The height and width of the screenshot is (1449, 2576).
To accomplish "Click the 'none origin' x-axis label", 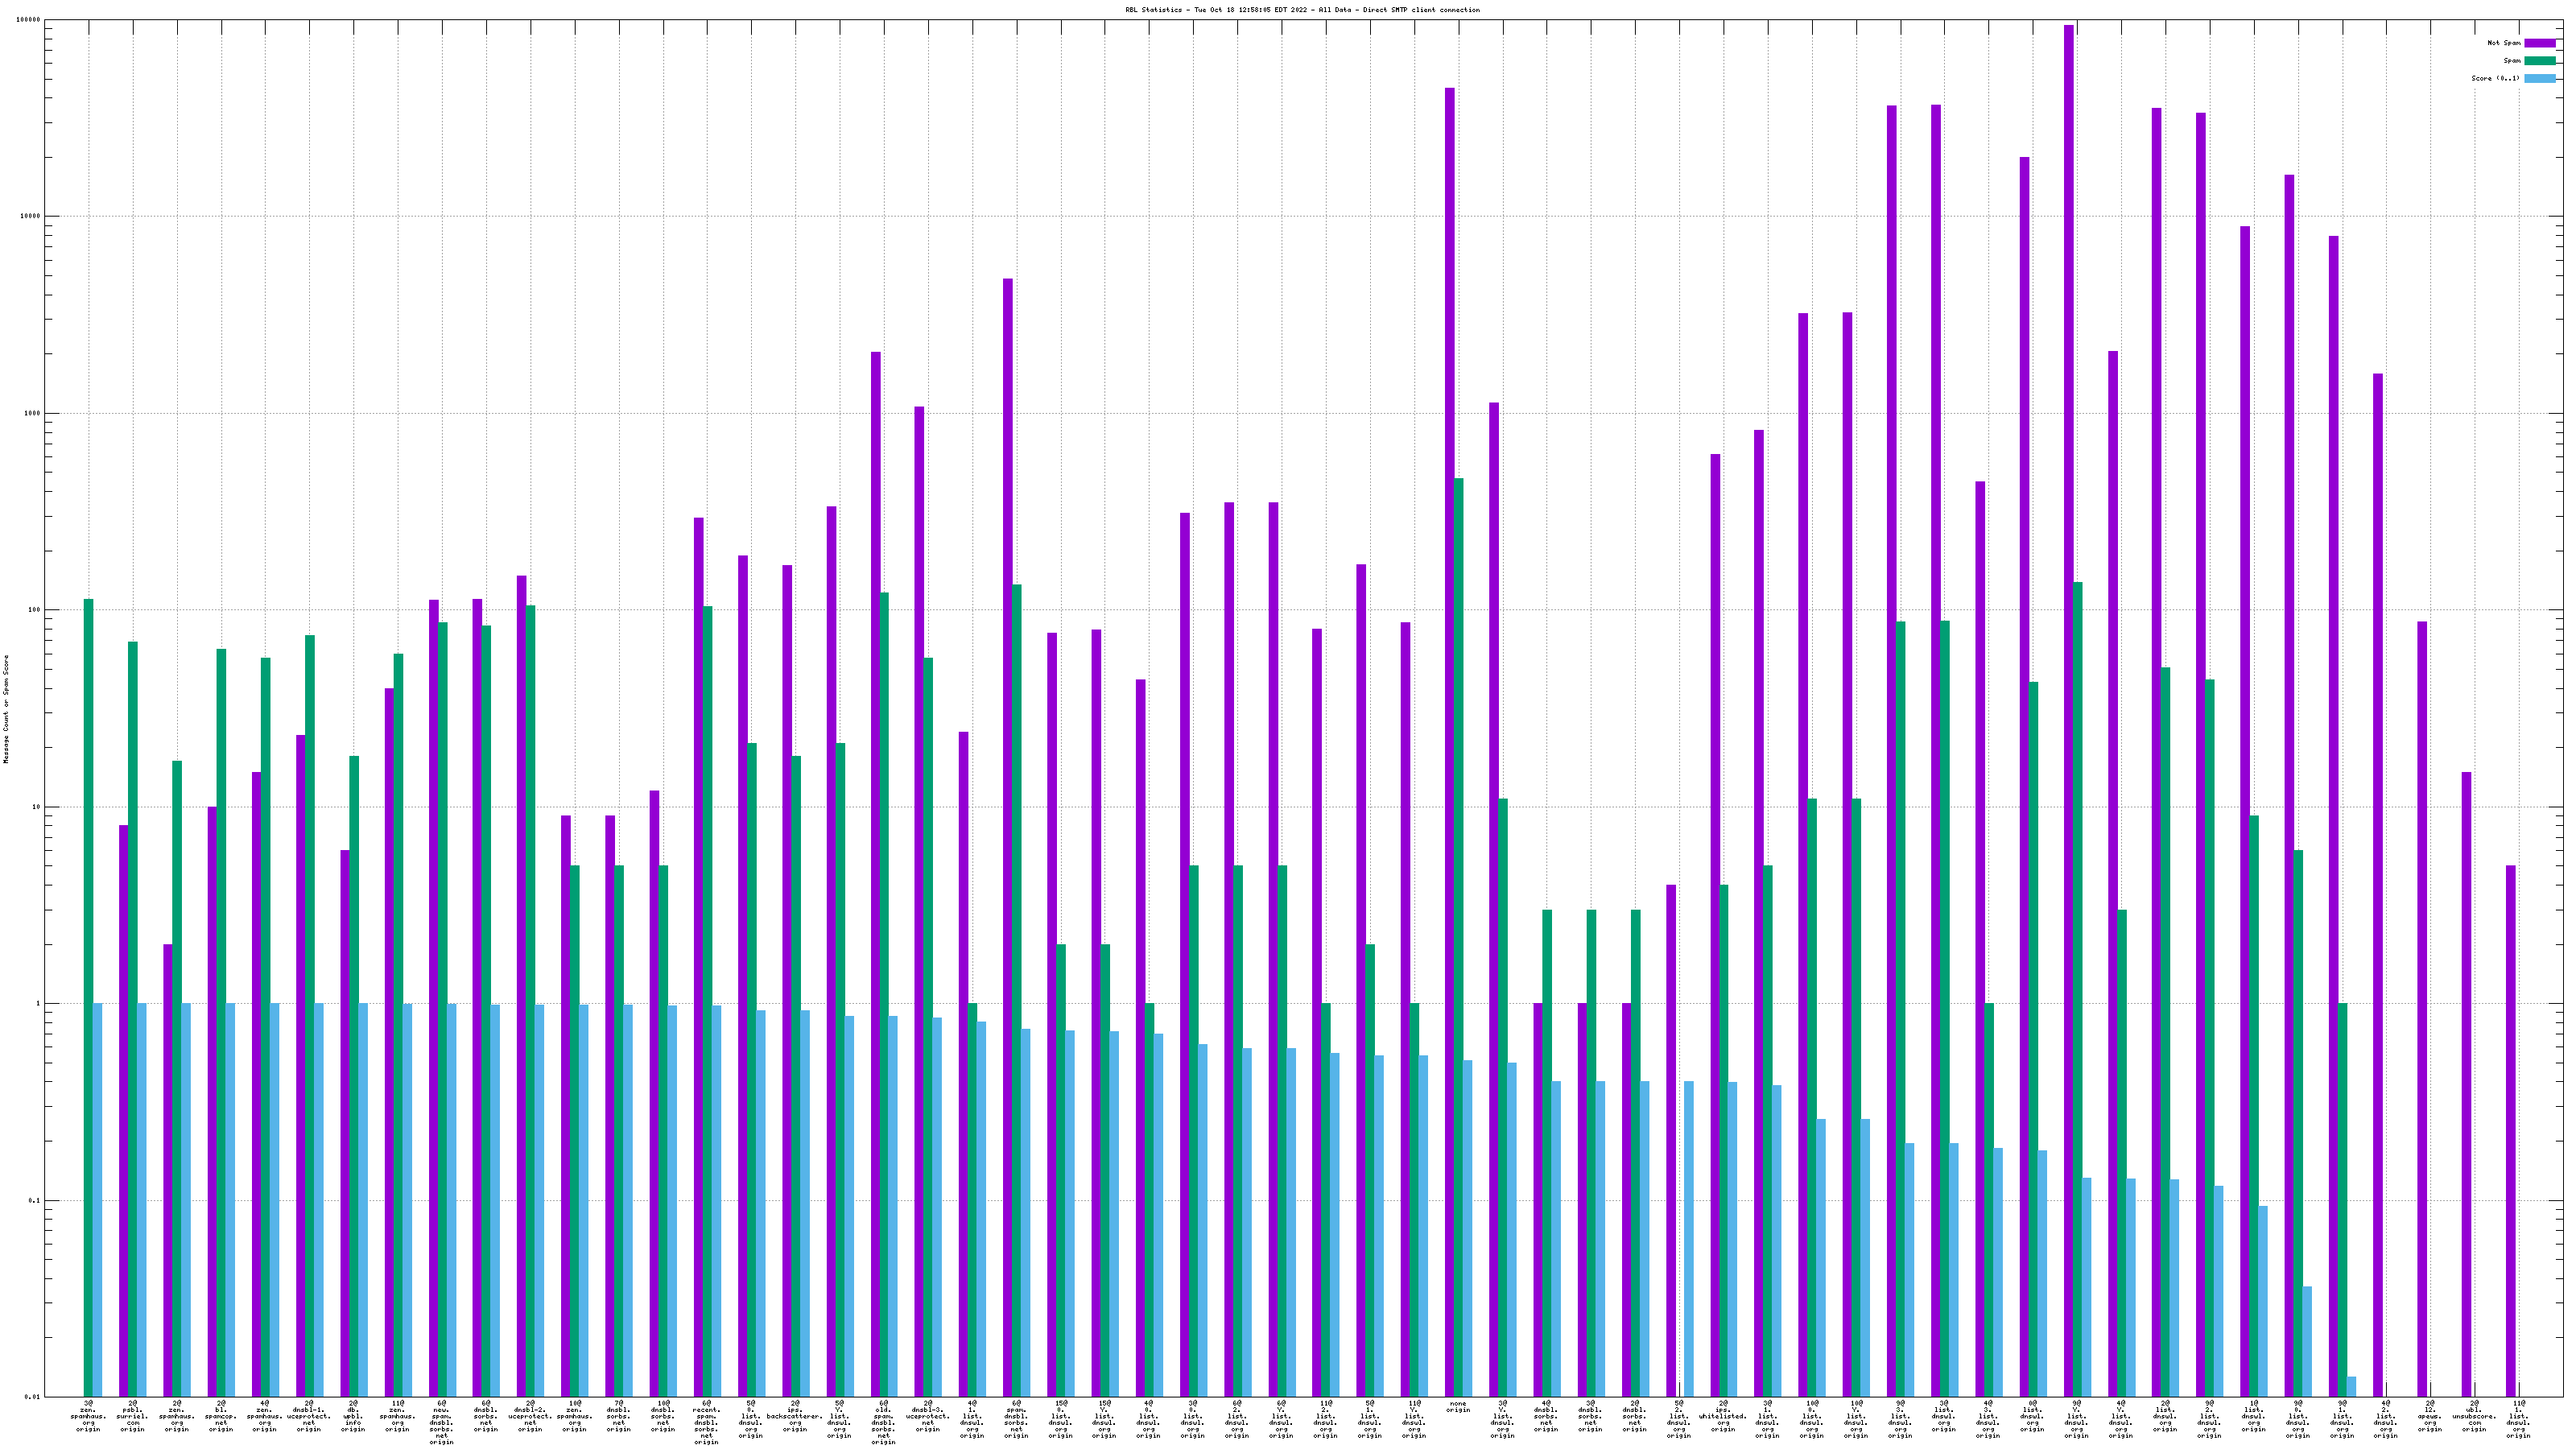I will [x=1458, y=1407].
